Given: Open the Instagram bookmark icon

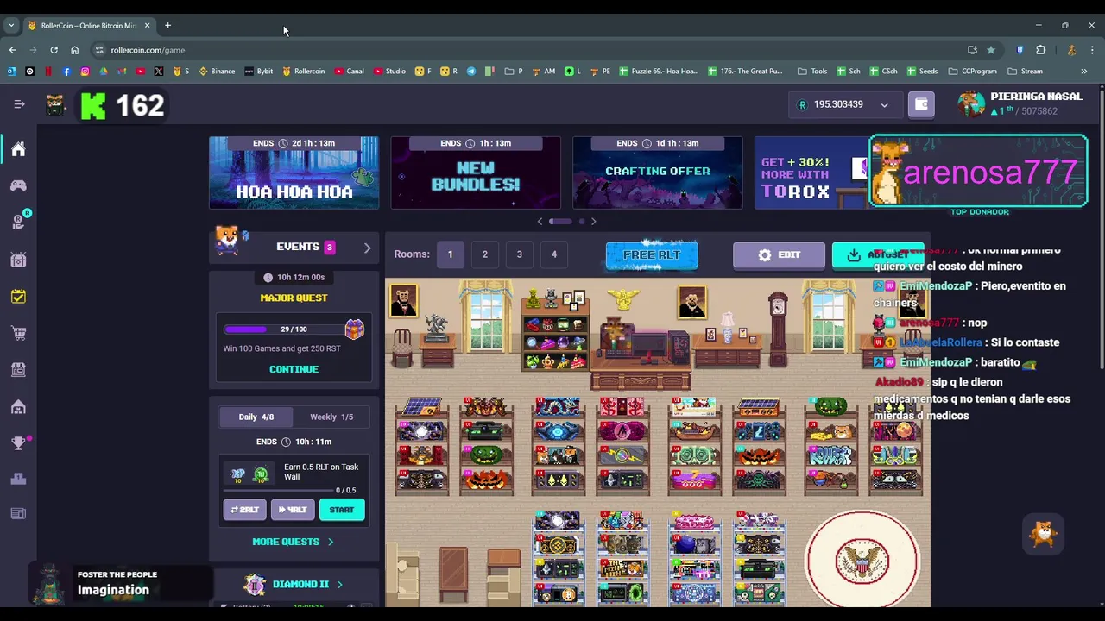Looking at the screenshot, I should (85, 72).
